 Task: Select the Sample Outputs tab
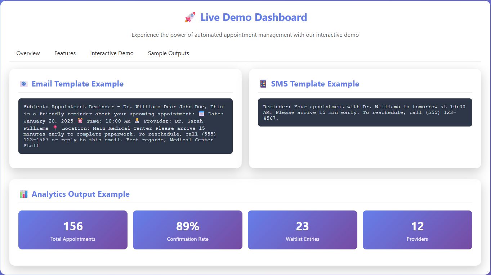coord(168,53)
